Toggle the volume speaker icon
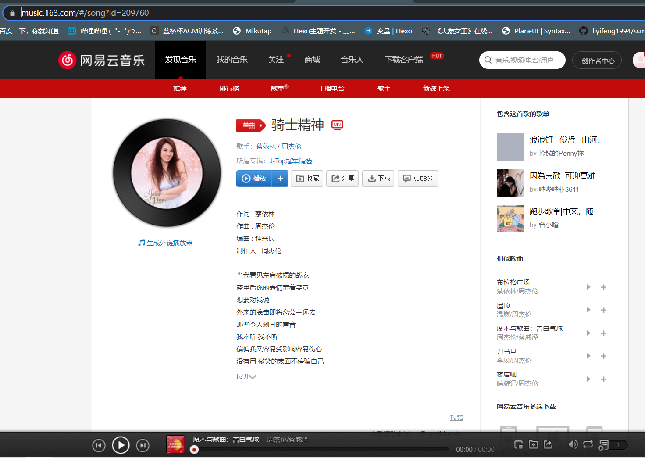This screenshot has width=645, height=458. (573, 444)
